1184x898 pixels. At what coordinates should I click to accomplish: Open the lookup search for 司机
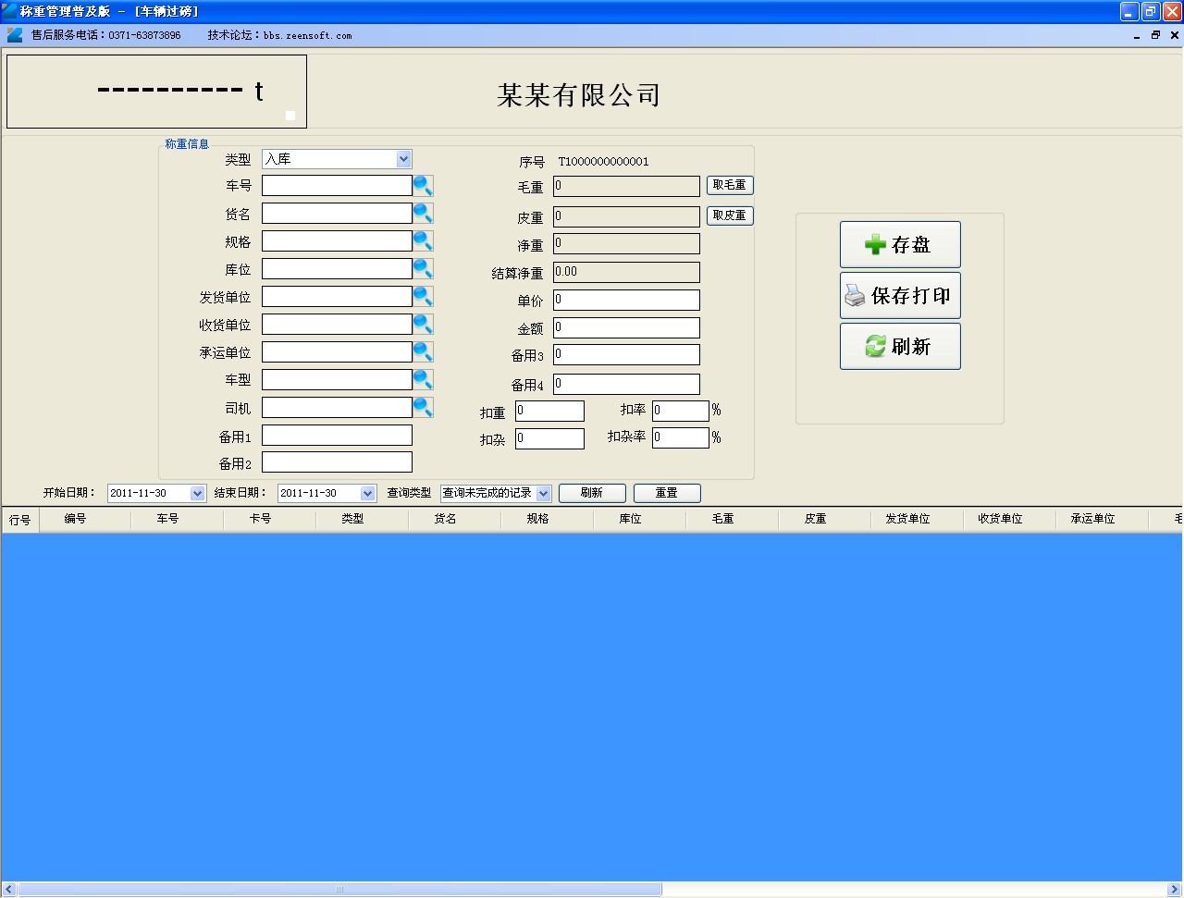[x=423, y=408]
